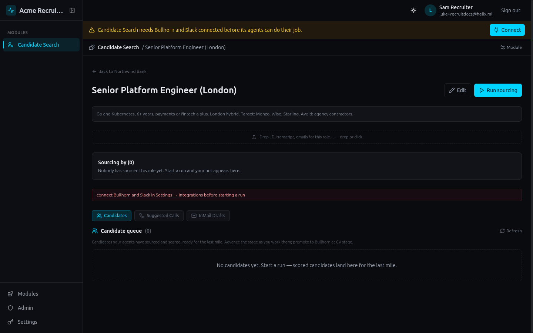Click the yellow warning triangle icon in the banner
533x333 pixels.
pyautogui.click(x=92, y=30)
